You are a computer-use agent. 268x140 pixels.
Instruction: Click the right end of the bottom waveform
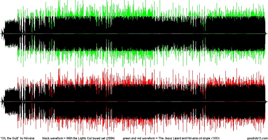point(266,101)
